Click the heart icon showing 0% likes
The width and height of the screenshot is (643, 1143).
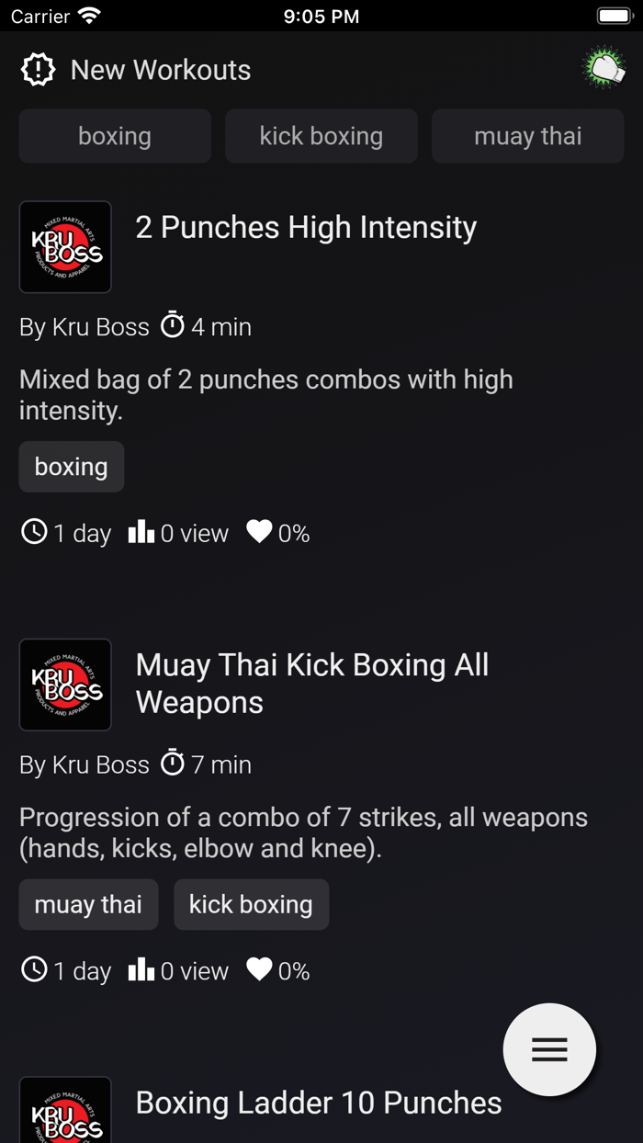pyautogui.click(x=260, y=532)
